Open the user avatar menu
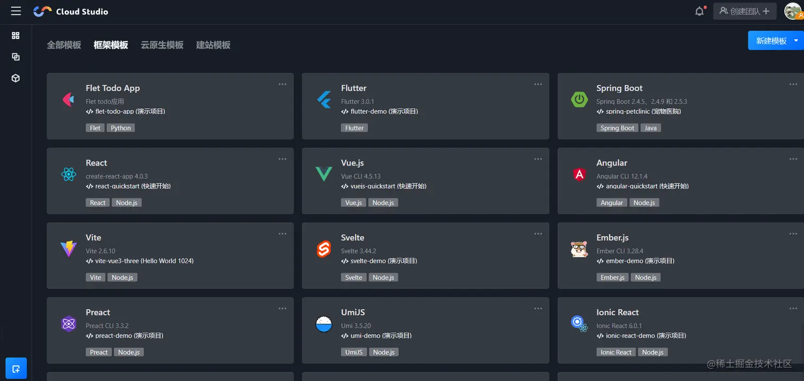This screenshot has width=804, height=381. click(x=793, y=11)
